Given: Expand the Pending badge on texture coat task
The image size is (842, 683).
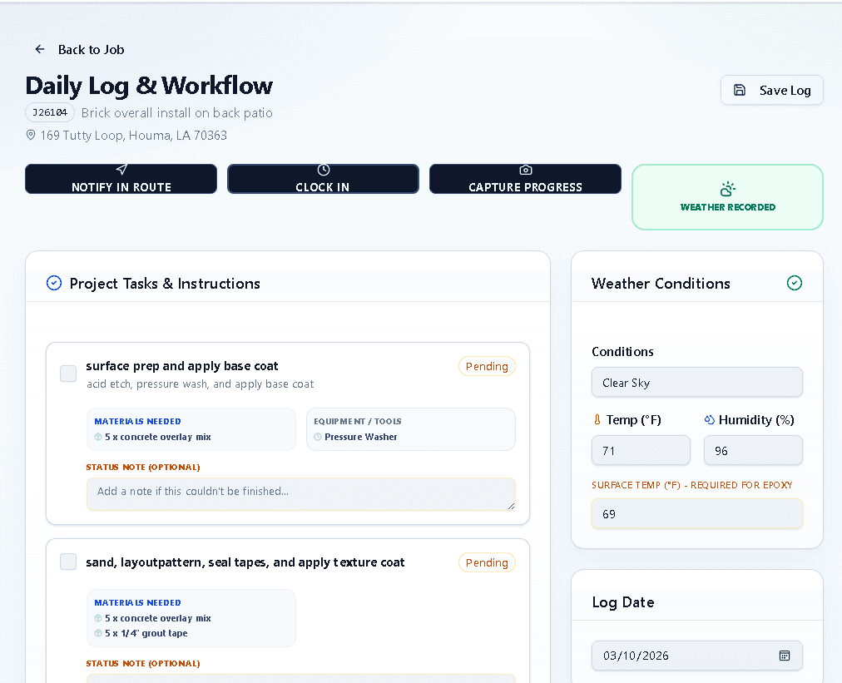Looking at the screenshot, I should pos(487,562).
